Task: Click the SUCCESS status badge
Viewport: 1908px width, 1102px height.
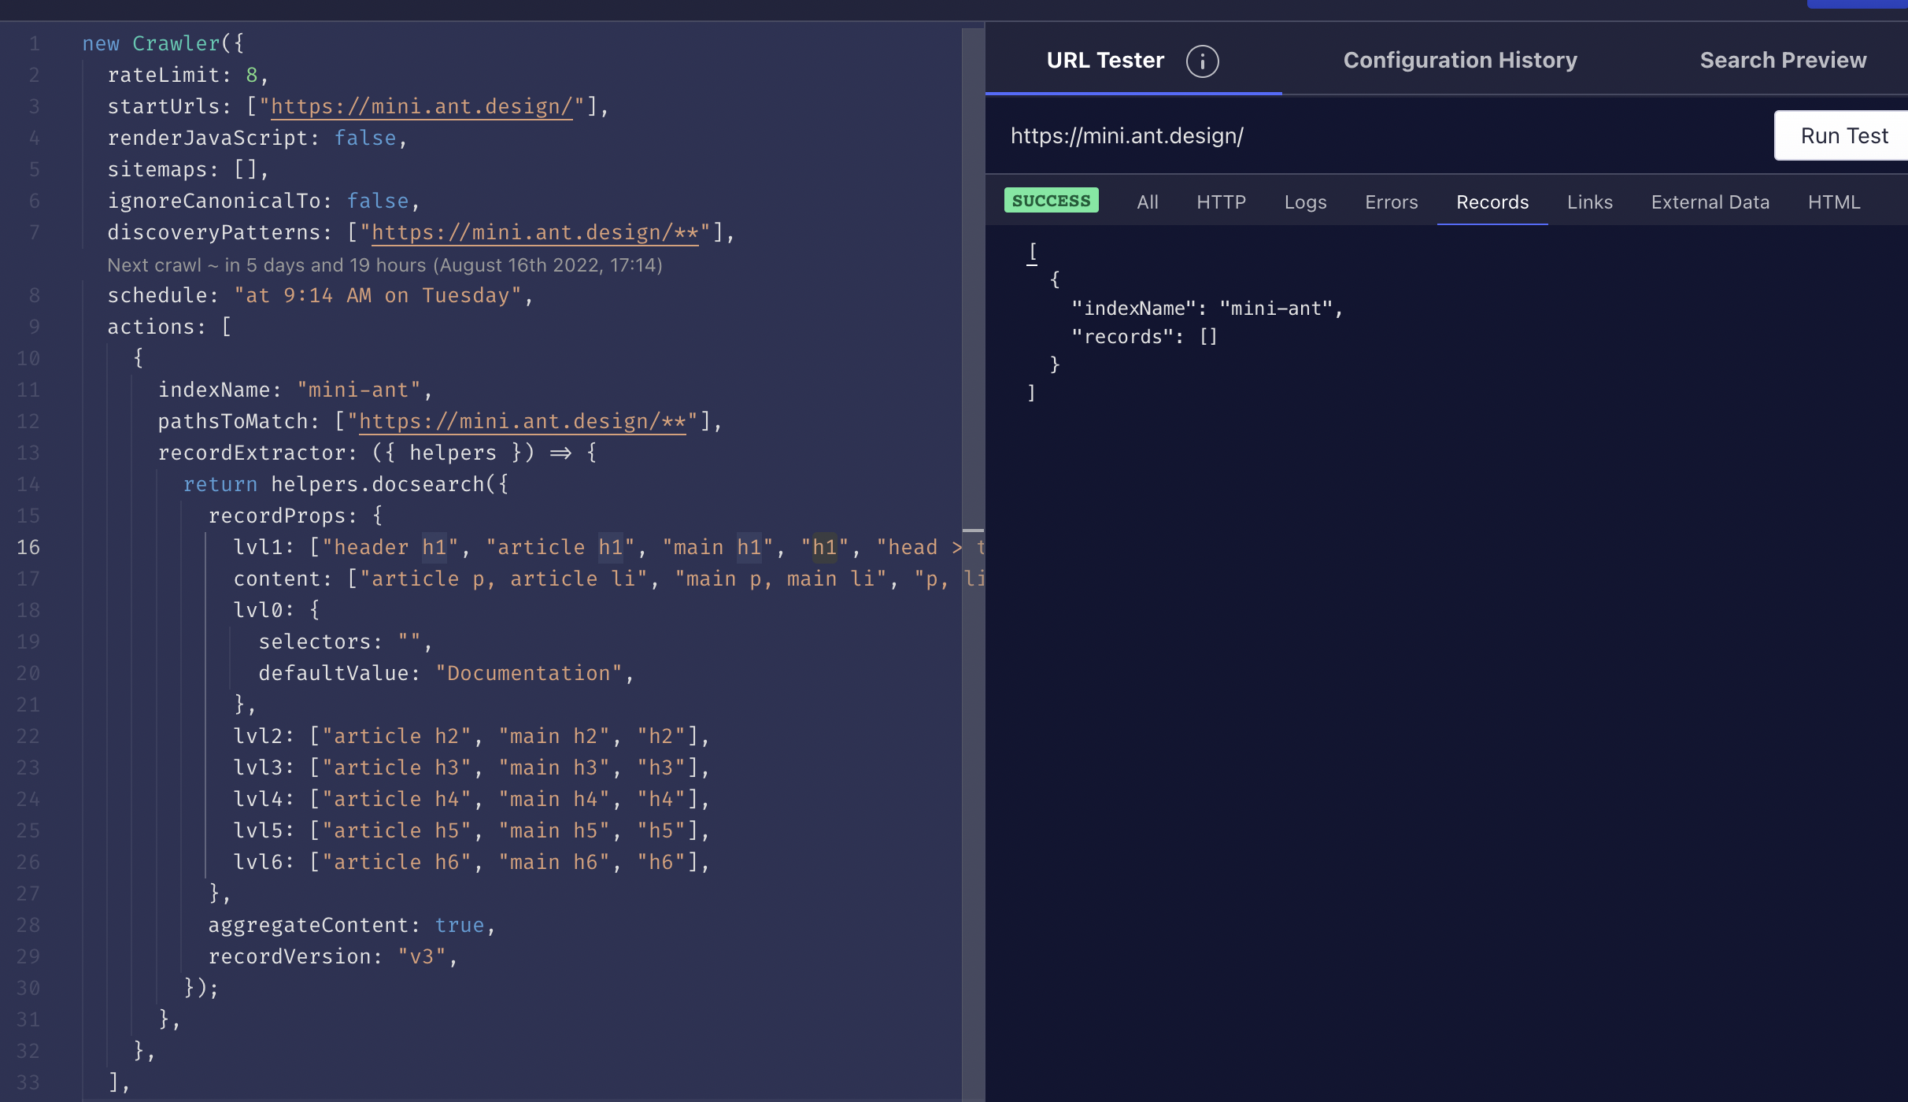Action: [x=1051, y=201]
